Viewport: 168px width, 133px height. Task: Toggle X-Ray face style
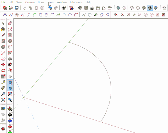click(x=118, y=8)
